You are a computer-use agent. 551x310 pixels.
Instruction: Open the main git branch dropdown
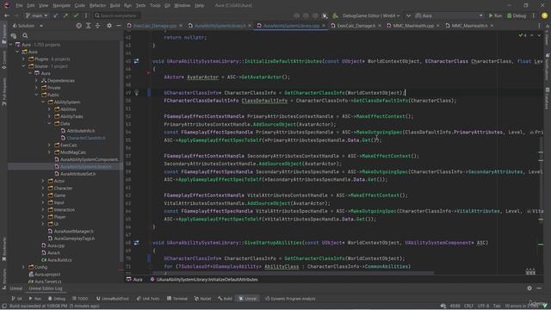pyautogui.click(x=36, y=15)
